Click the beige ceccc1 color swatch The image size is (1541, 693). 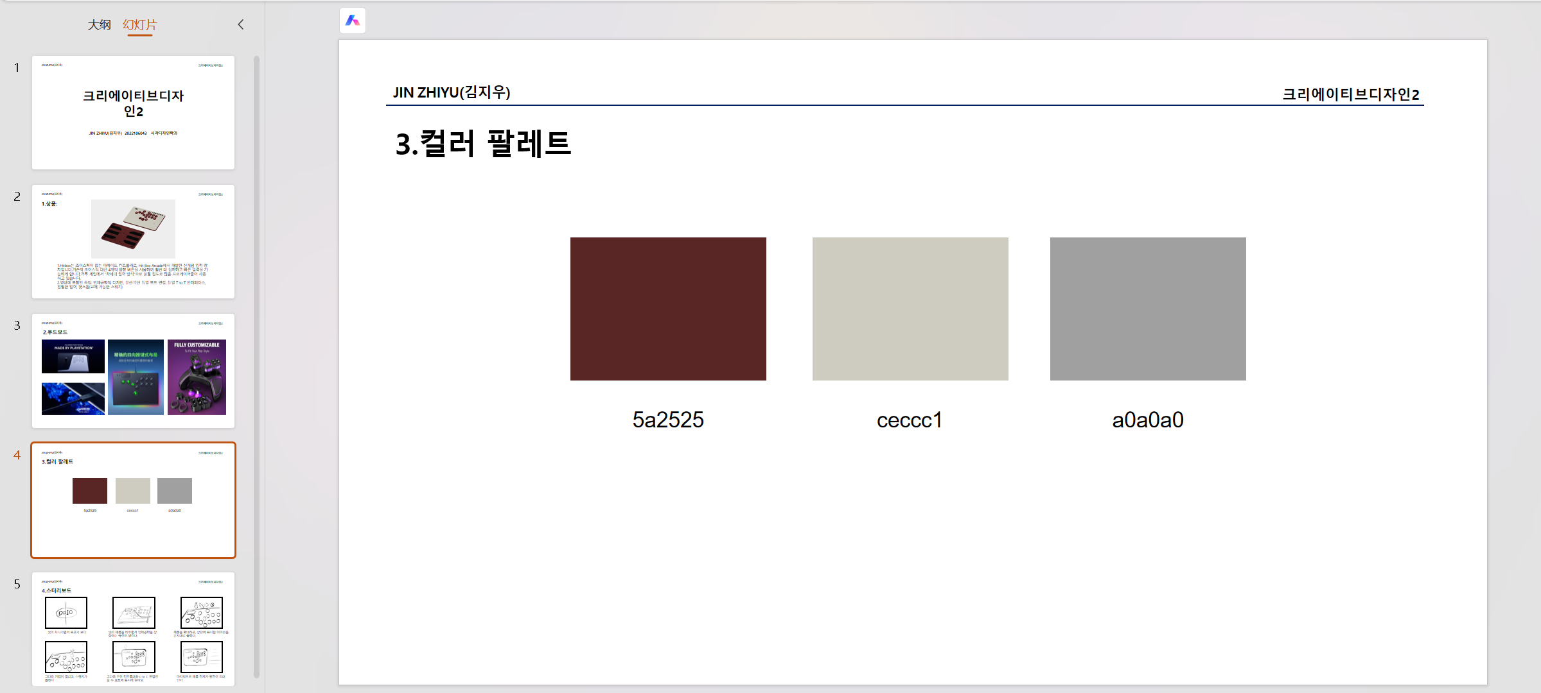[910, 309]
